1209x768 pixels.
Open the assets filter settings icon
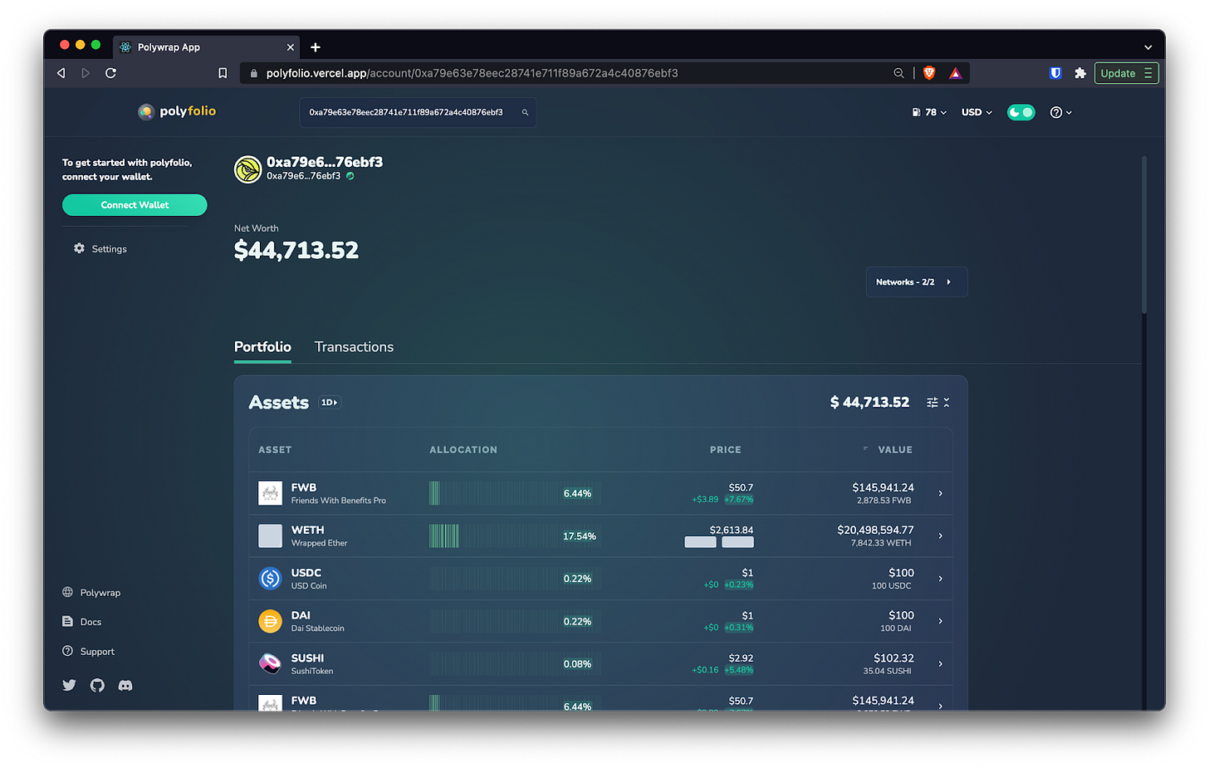[932, 403]
